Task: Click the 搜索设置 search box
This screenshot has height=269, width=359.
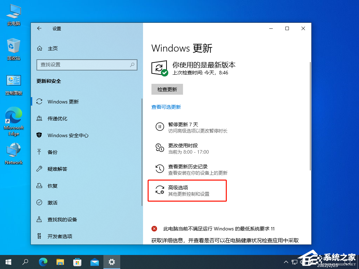Action: pyautogui.click(x=87, y=65)
